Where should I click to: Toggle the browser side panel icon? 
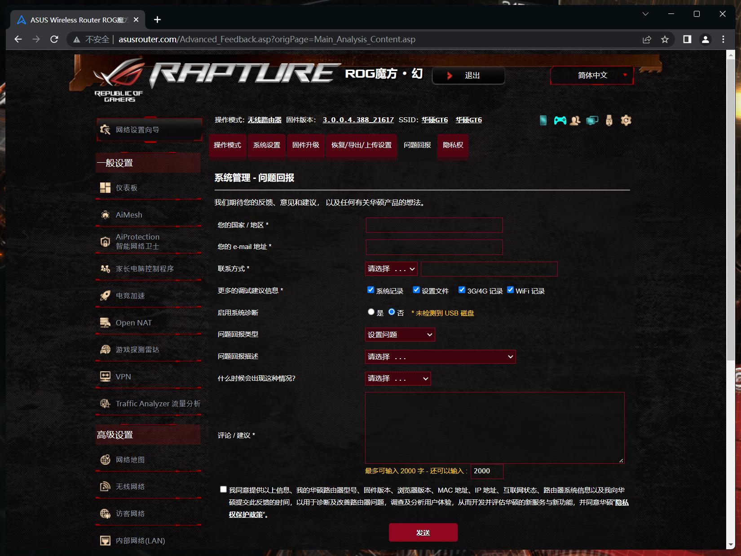coord(687,40)
